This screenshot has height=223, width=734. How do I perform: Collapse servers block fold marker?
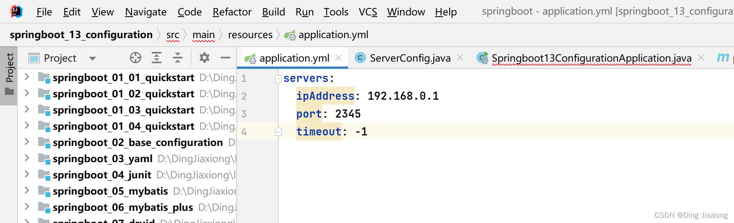tap(278, 79)
